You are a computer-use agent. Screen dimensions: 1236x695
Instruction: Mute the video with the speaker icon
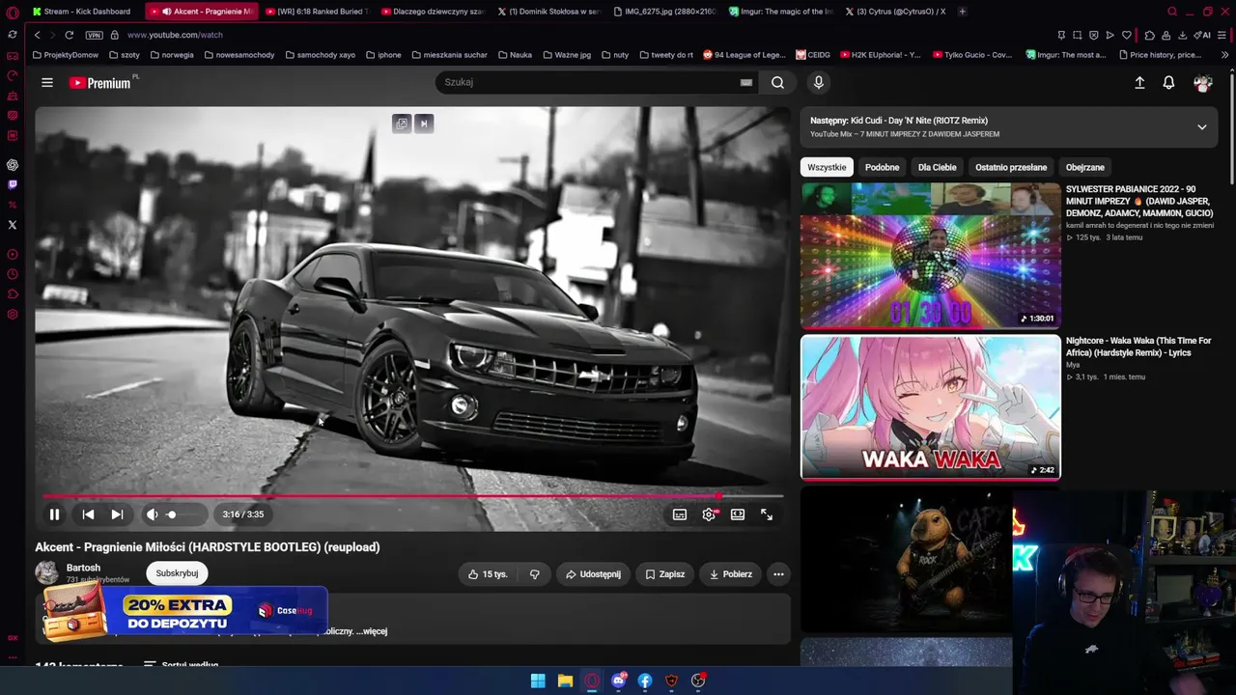(152, 514)
